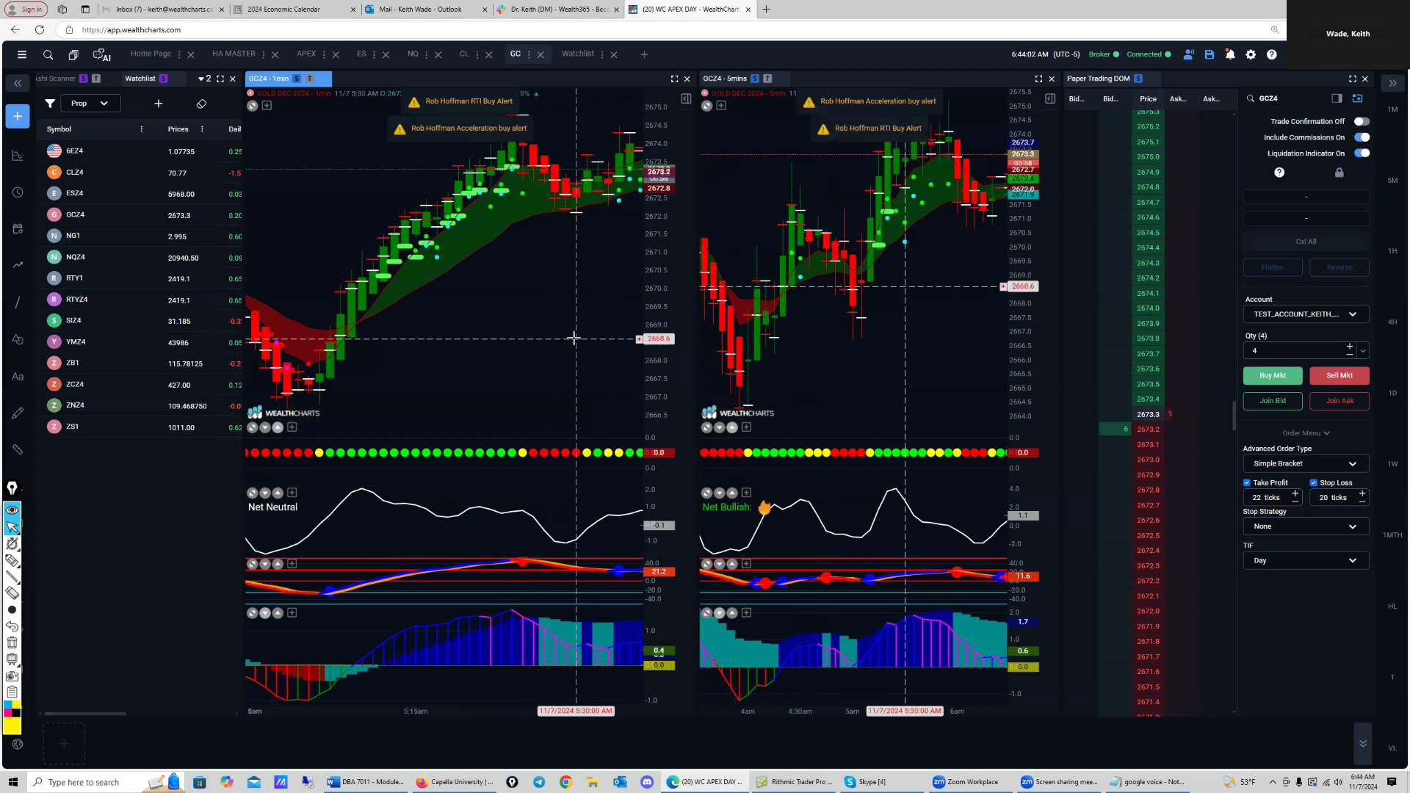Image resolution: width=1410 pixels, height=793 pixels.
Task: Open the AI assistant icon
Action: pyautogui.click(x=101, y=54)
